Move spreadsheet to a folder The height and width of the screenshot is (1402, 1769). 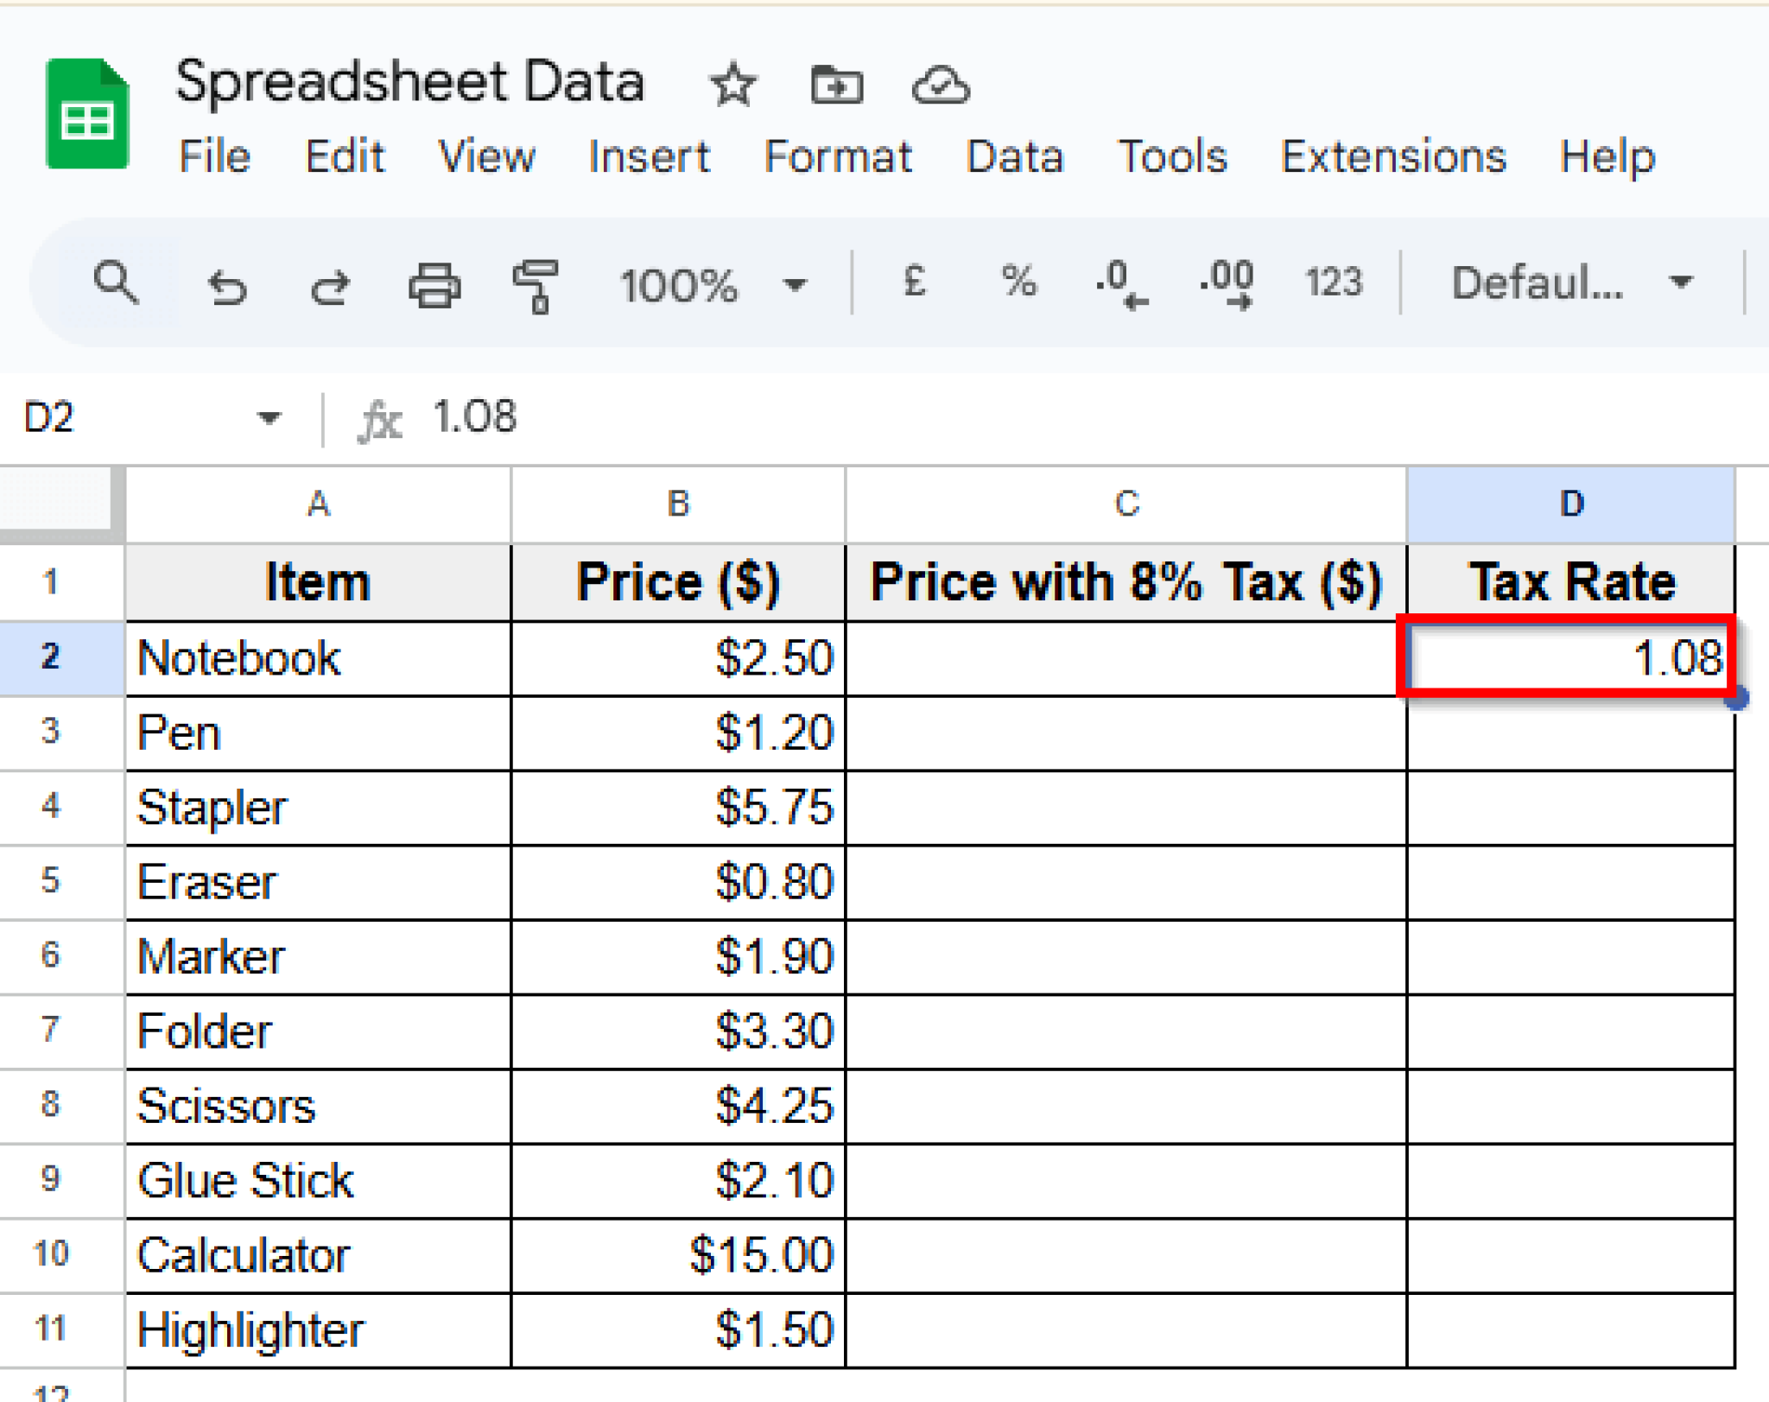pyautogui.click(x=836, y=84)
